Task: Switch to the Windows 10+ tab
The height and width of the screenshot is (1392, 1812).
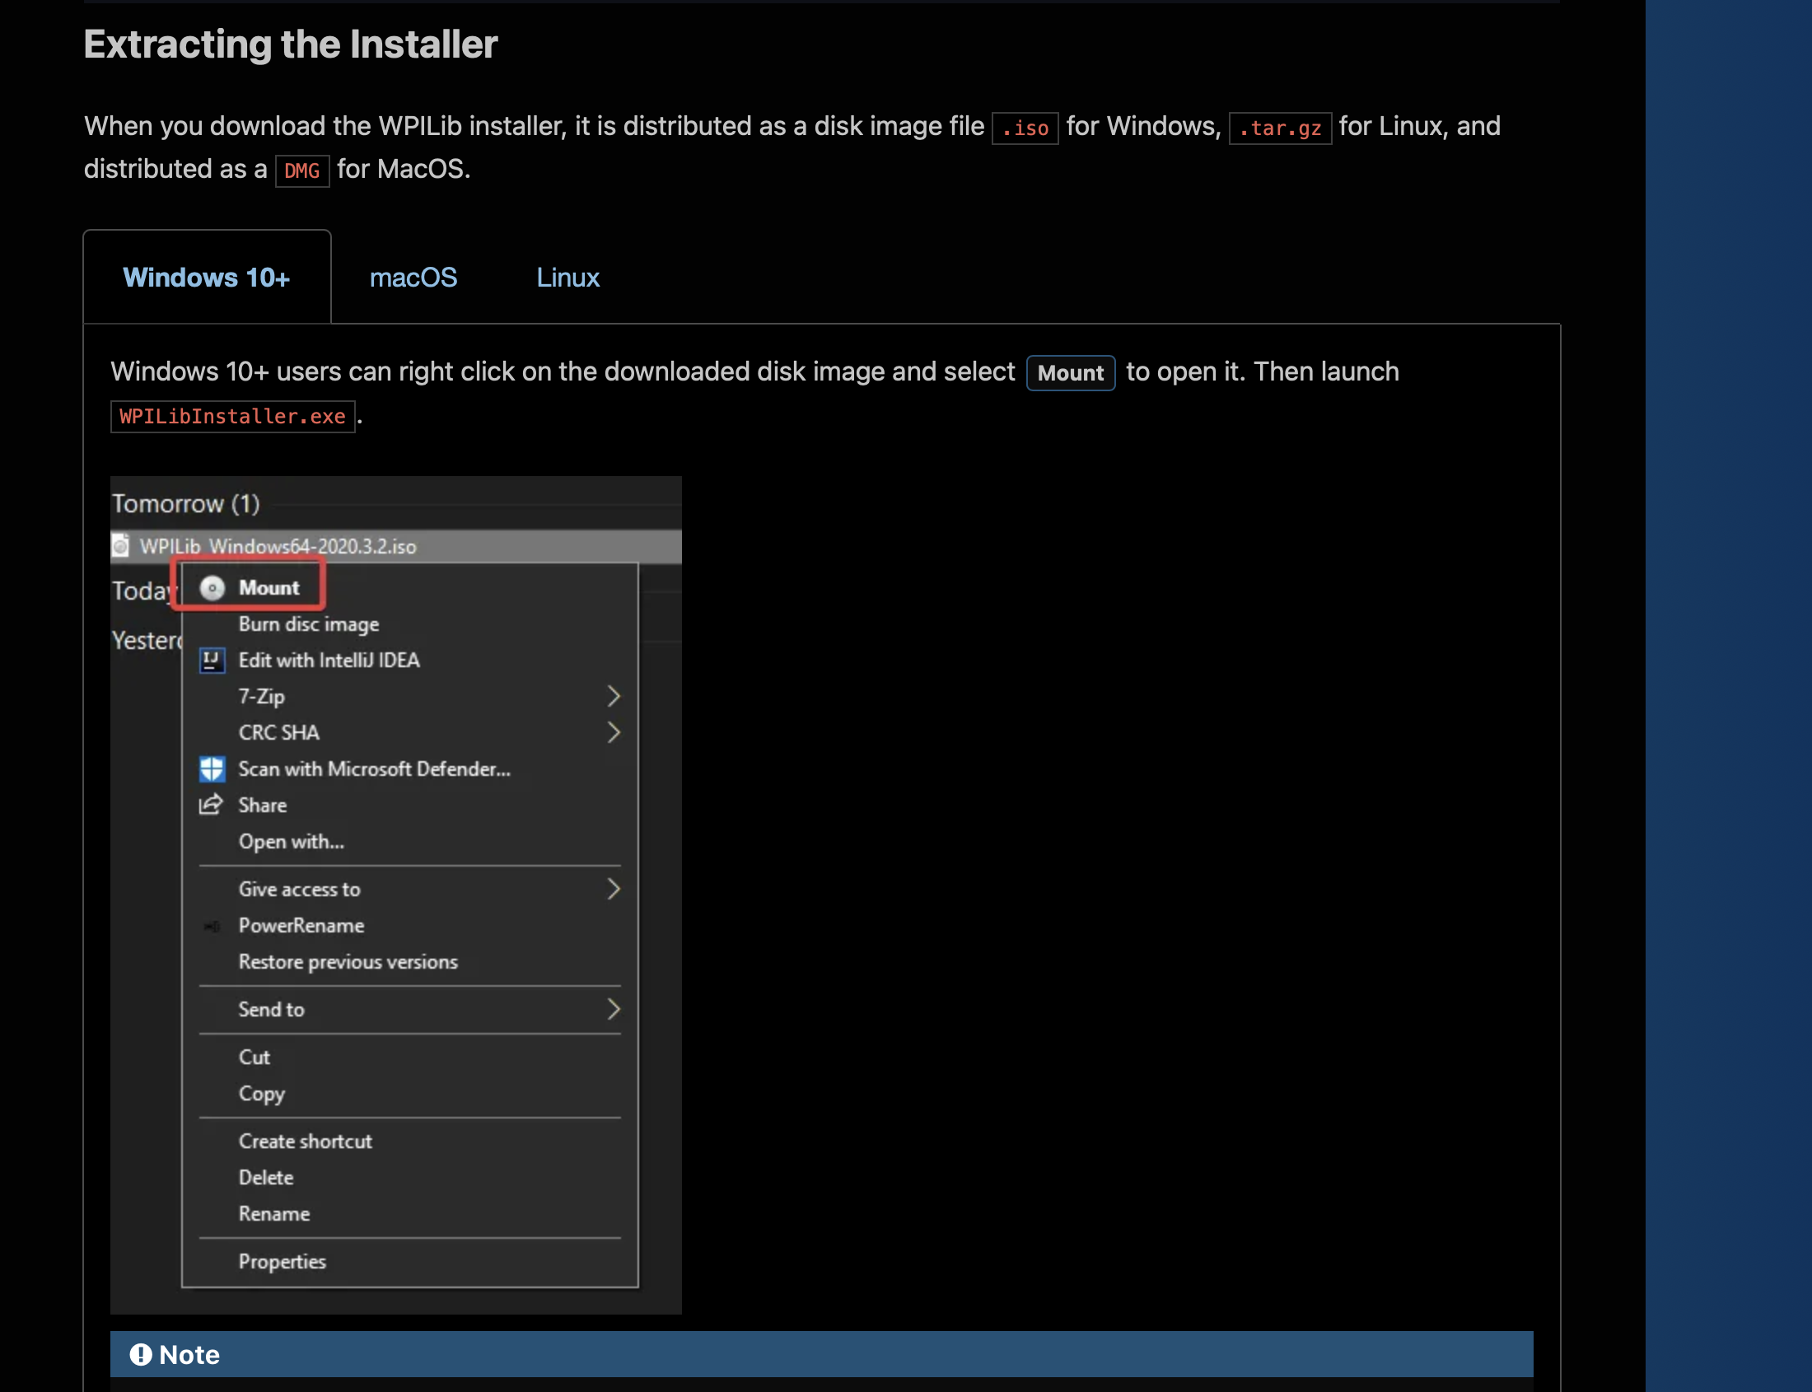Action: [x=207, y=277]
